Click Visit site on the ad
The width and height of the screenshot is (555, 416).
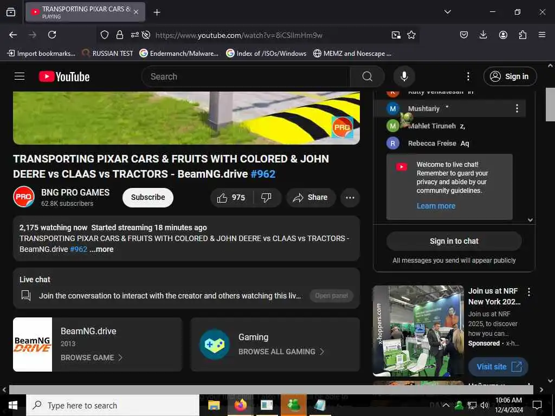click(499, 367)
